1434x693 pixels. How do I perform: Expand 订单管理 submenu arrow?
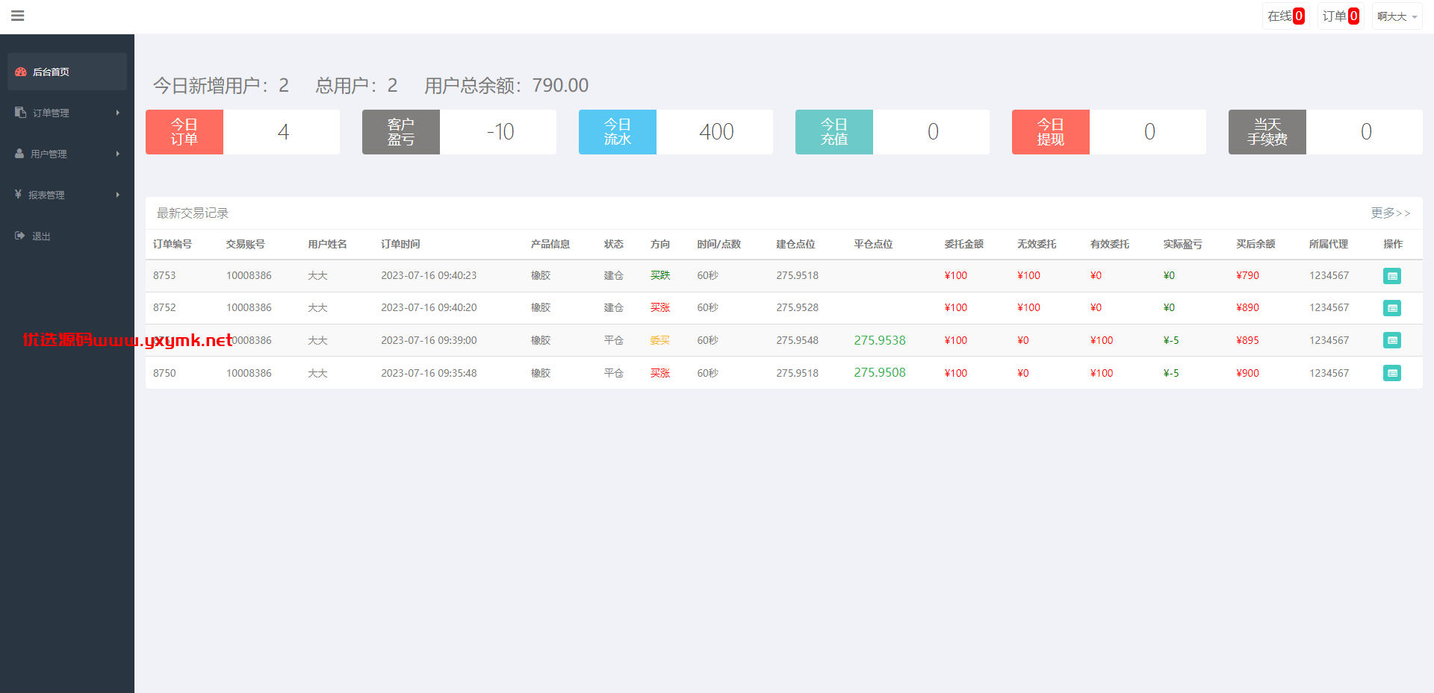118,113
